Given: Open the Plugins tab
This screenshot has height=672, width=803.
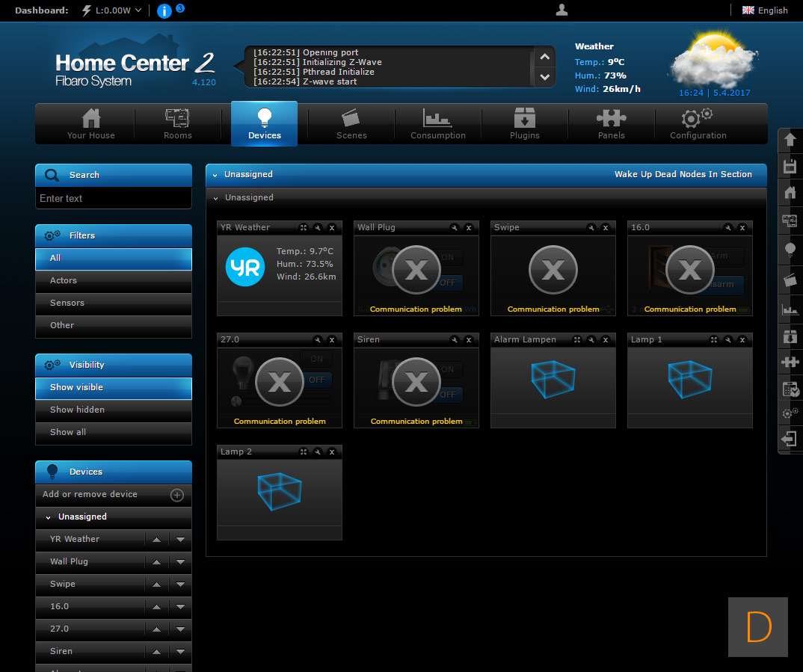Looking at the screenshot, I should click(x=524, y=124).
